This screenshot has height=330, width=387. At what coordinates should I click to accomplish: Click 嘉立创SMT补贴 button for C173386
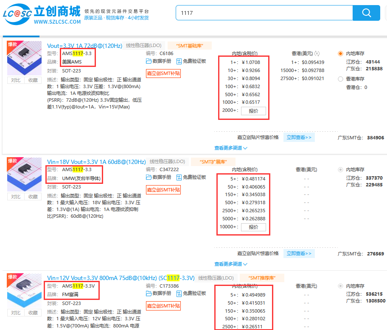(163, 306)
